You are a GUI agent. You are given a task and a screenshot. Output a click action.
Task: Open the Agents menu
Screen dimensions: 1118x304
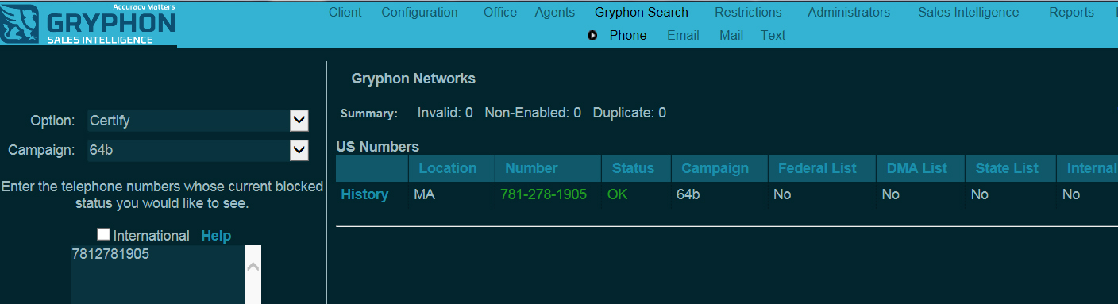(x=555, y=13)
